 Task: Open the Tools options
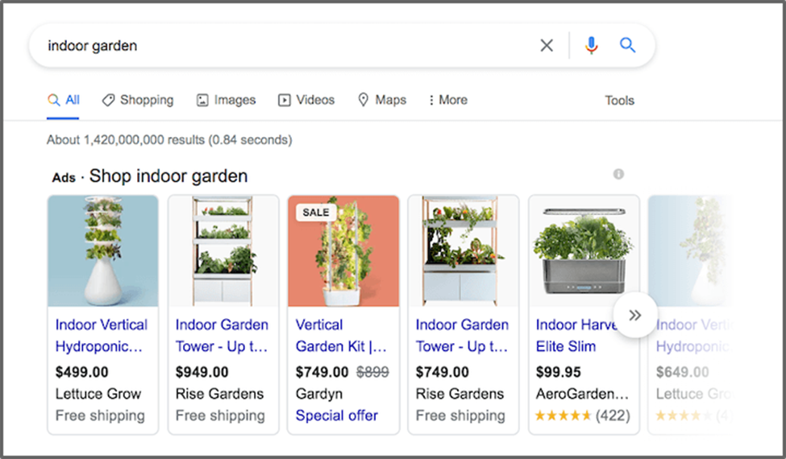coord(619,101)
